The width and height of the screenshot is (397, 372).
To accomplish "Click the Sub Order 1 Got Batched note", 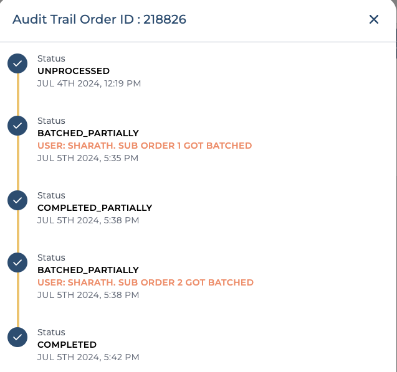I will [145, 146].
